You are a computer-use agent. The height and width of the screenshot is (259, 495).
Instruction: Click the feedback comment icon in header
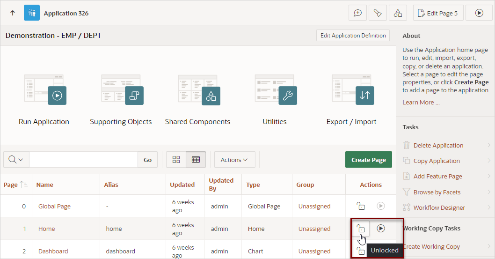click(357, 13)
